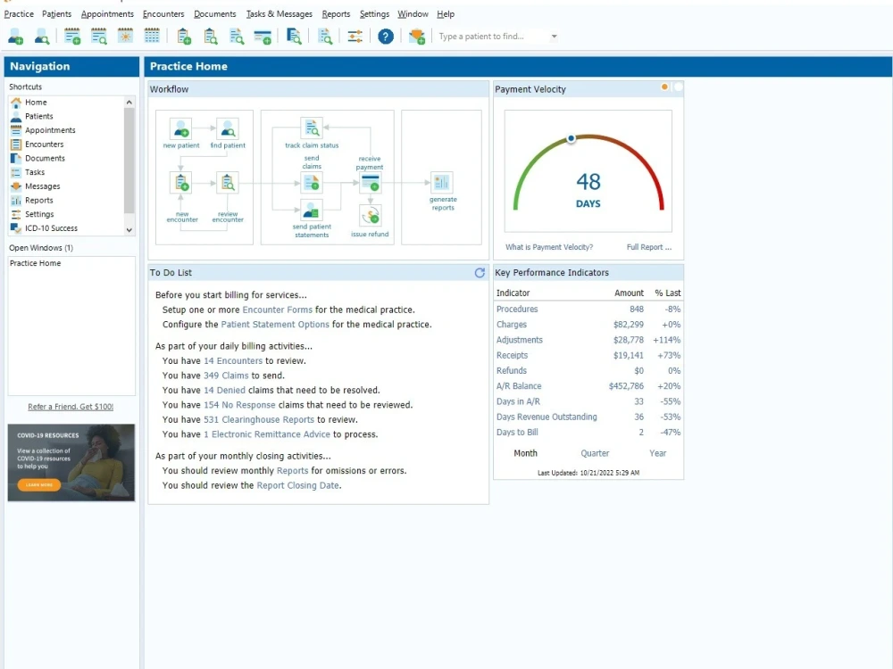The height and width of the screenshot is (669, 893).
Task: Click Refer a Friend Get $100 link
Action: (x=71, y=407)
